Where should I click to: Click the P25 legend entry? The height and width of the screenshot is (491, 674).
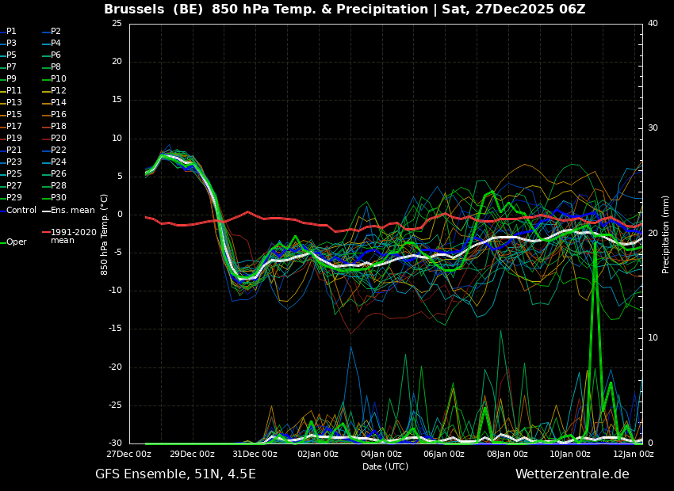pos(11,173)
